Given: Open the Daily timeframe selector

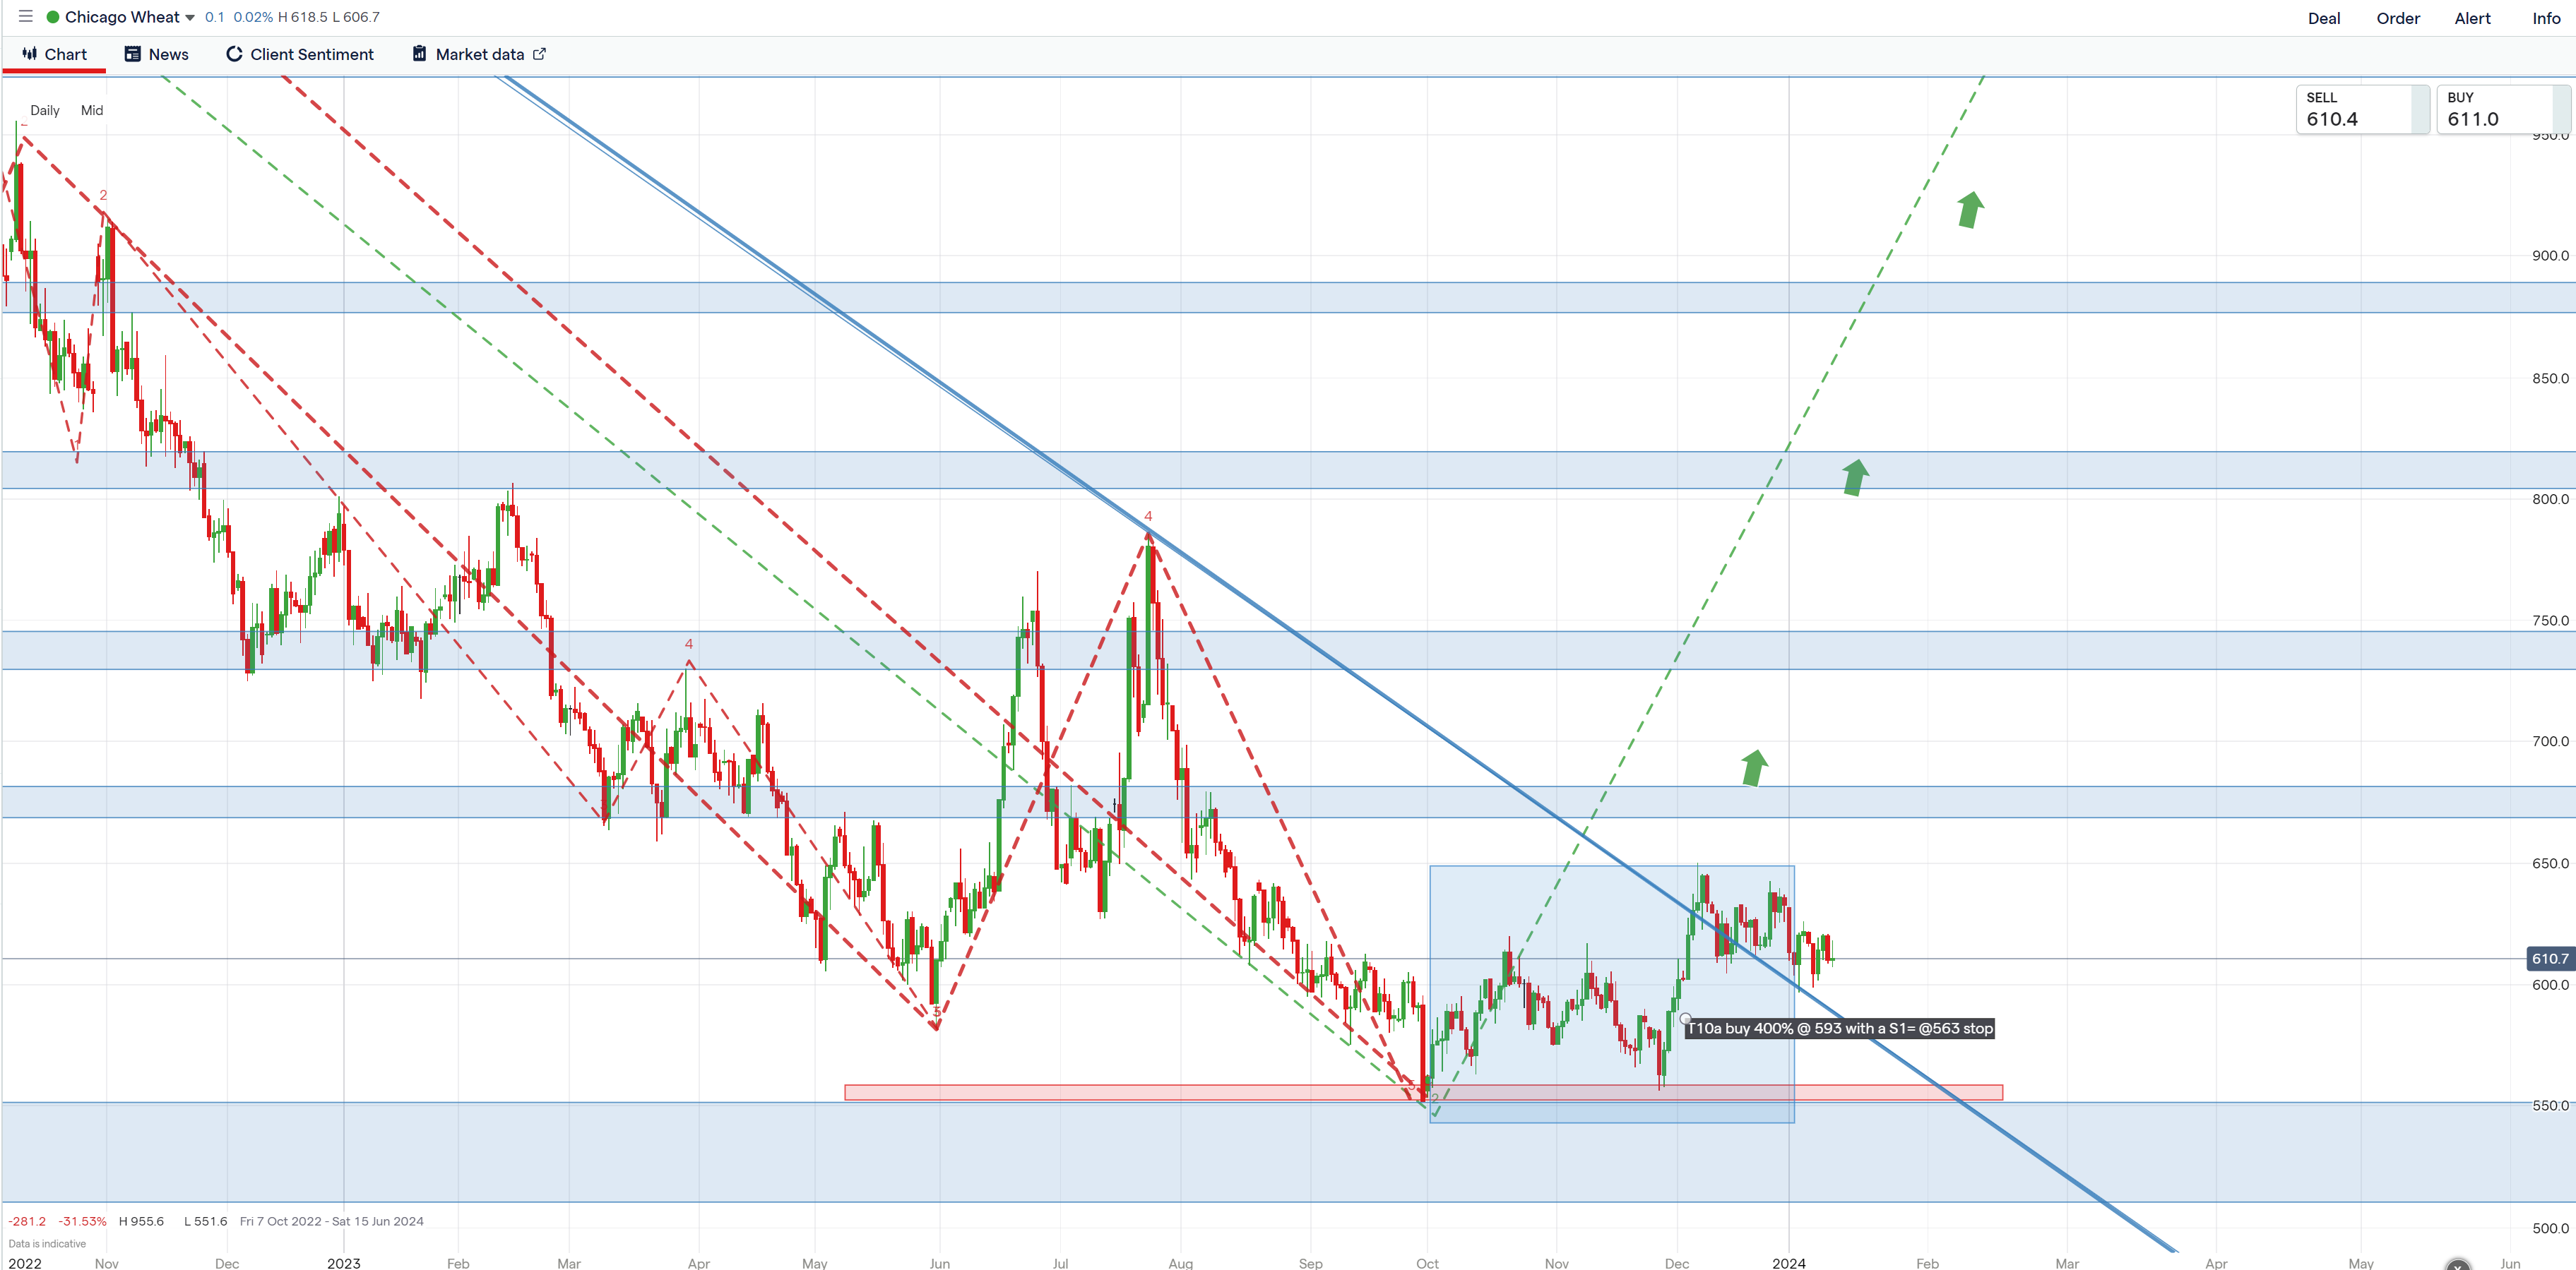Looking at the screenshot, I should [45, 111].
